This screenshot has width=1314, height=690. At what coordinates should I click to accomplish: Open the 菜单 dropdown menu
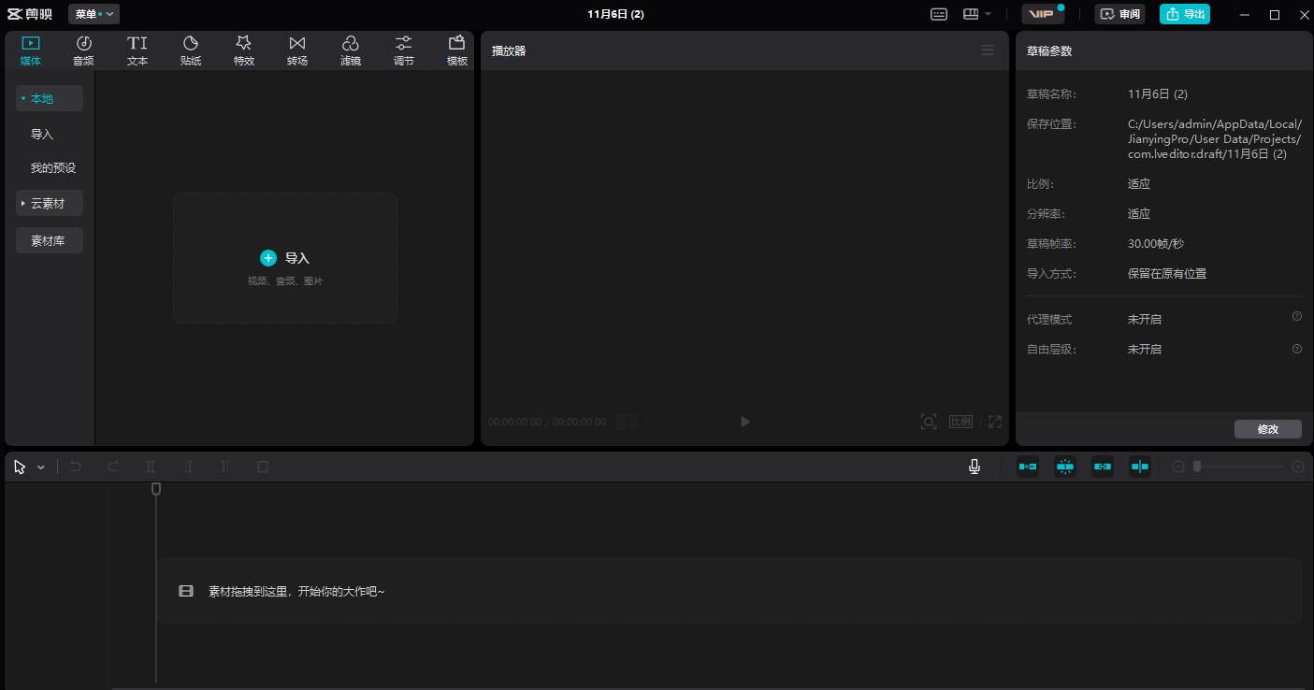click(x=94, y=14)
